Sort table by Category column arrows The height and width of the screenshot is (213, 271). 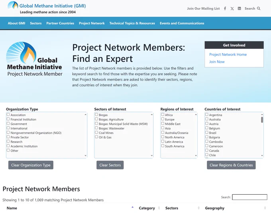coord(159,208)
